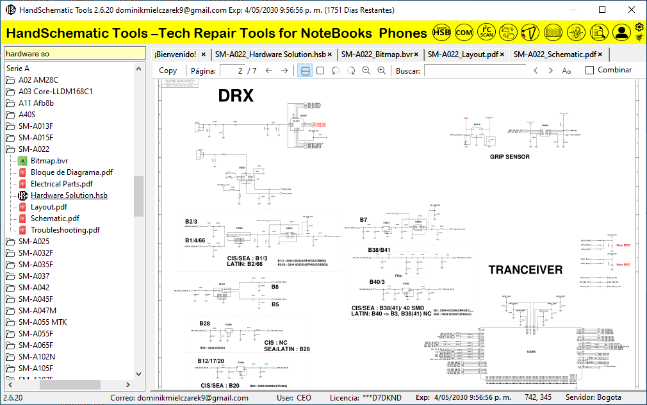Go to previous PDF page arrow
This screenshot has height=405, width=647.
pyautogui.click(x=269, y=70)
